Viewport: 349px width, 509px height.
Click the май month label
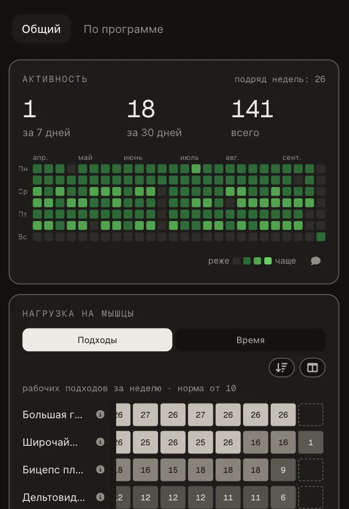pos(85,157)
